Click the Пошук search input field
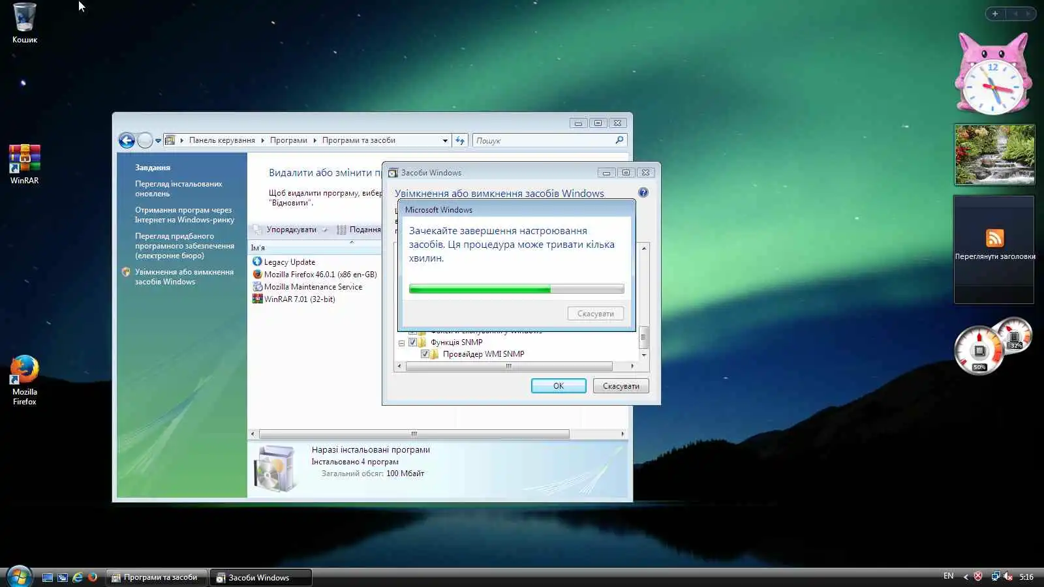Screen dimensions: 1044x587 click(543, 140)
